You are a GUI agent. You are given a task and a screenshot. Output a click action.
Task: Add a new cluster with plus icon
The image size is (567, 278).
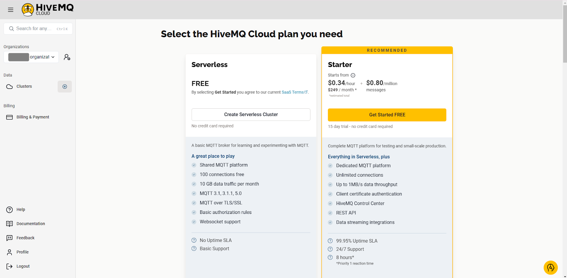[65, 86]
